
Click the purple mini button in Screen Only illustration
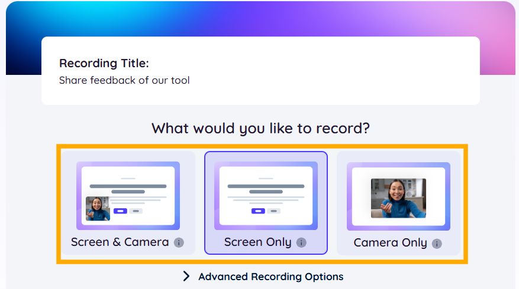(x=258, y=211)
